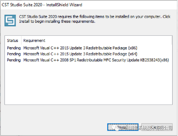The width and height of the screenshot is (178, 136).
Task: Start installation with the Install button
Action: (123, 127)
